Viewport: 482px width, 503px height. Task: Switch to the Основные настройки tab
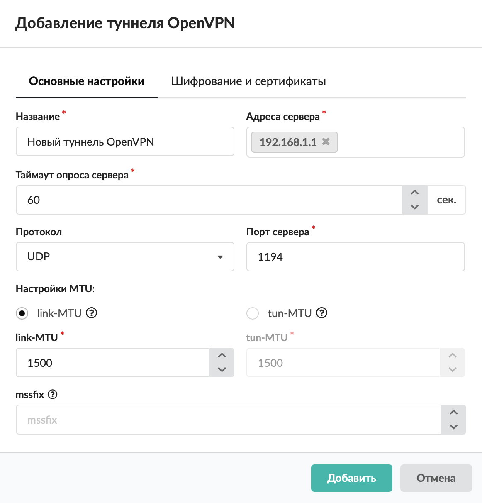coord(87,81)
